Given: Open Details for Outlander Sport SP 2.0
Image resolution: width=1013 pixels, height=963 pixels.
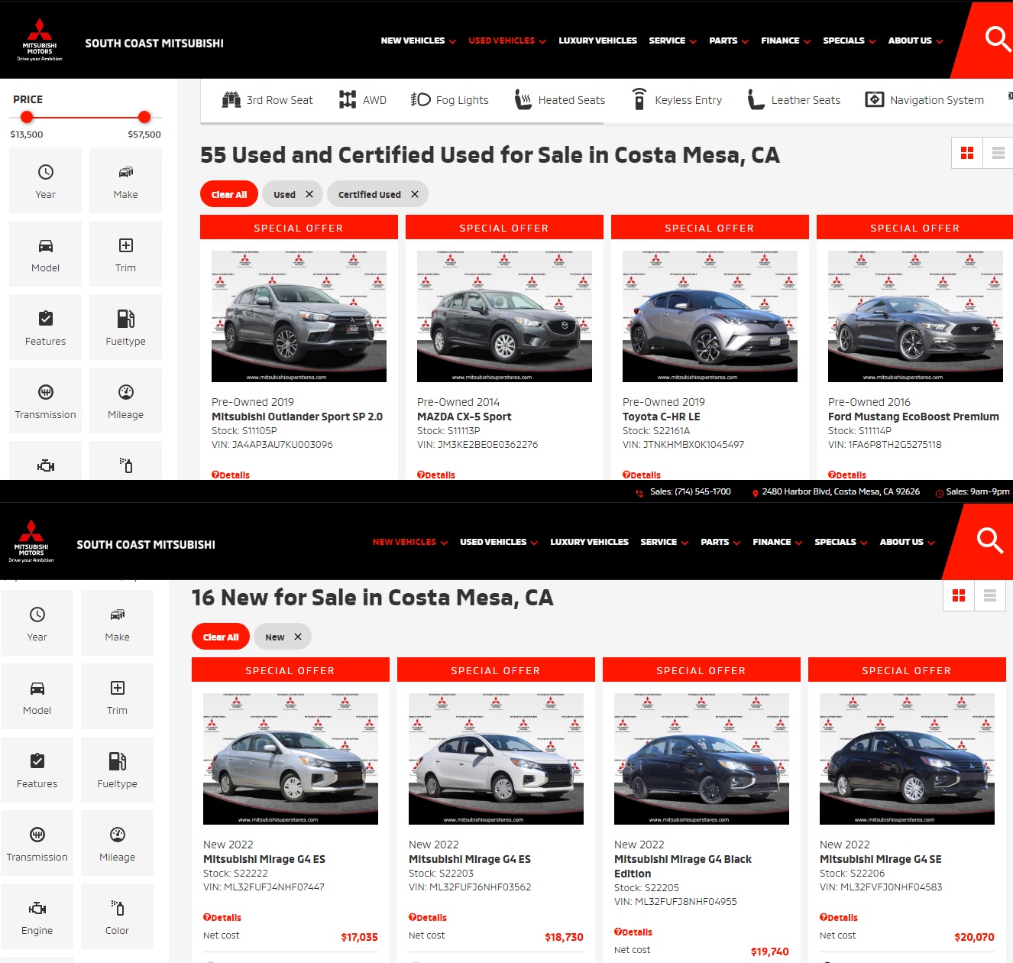Looking at the screenshot, I should [x=231, y=475].
